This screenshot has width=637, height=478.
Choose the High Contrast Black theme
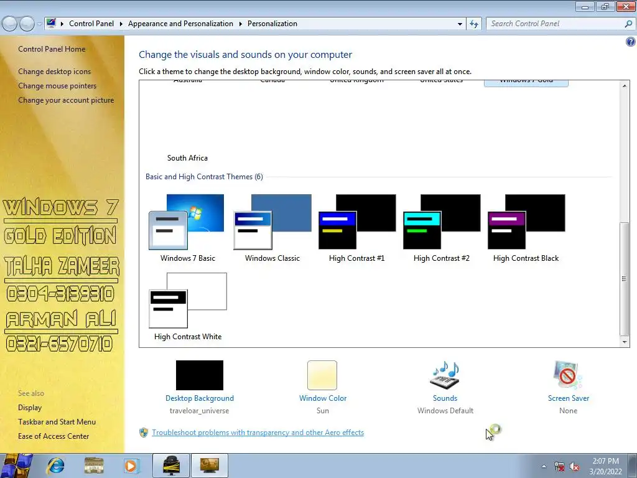(x=526, y=228)
